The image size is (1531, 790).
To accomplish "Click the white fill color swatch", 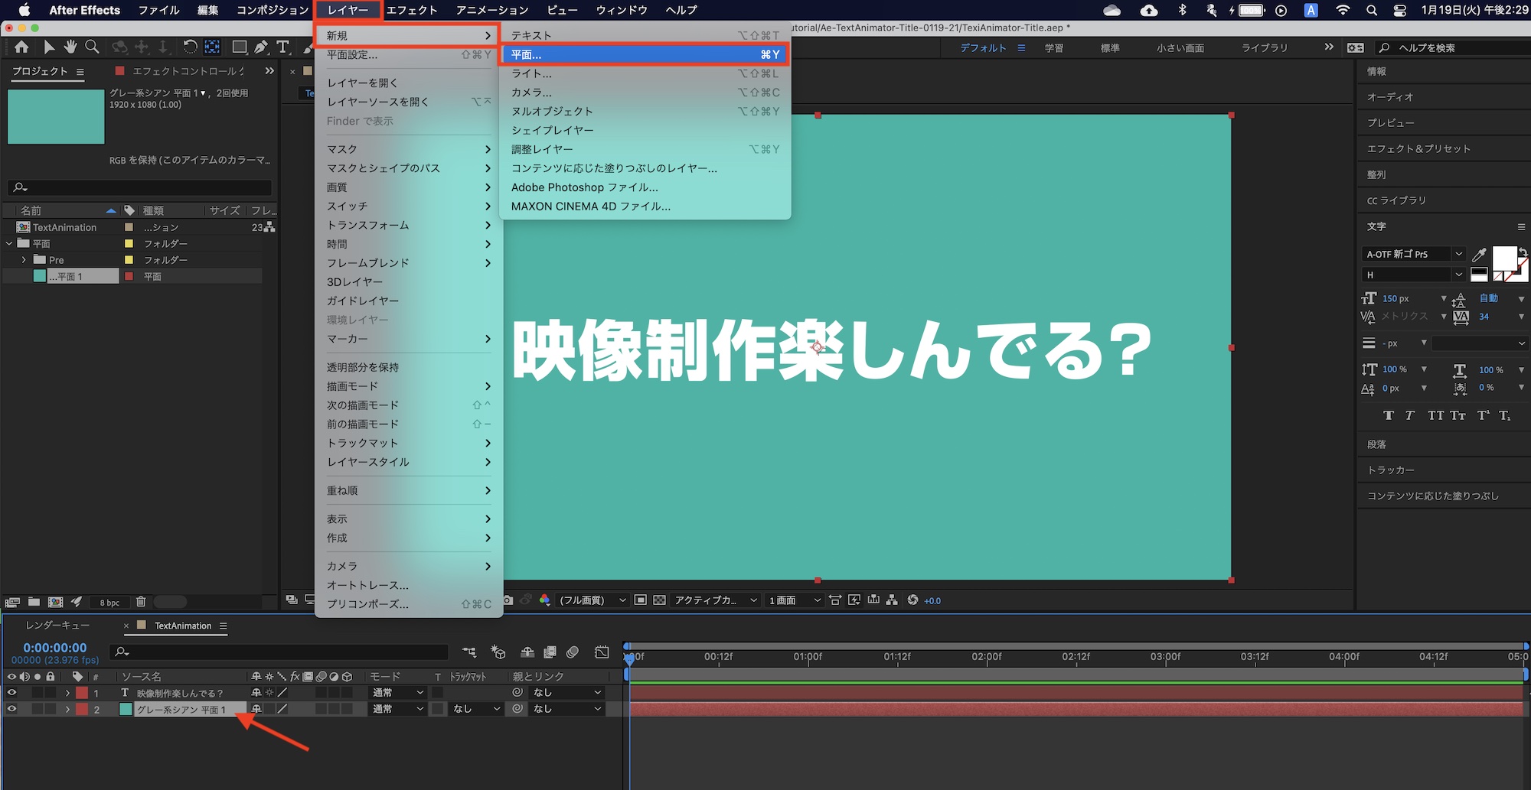I will click(x=1503, y=258).
